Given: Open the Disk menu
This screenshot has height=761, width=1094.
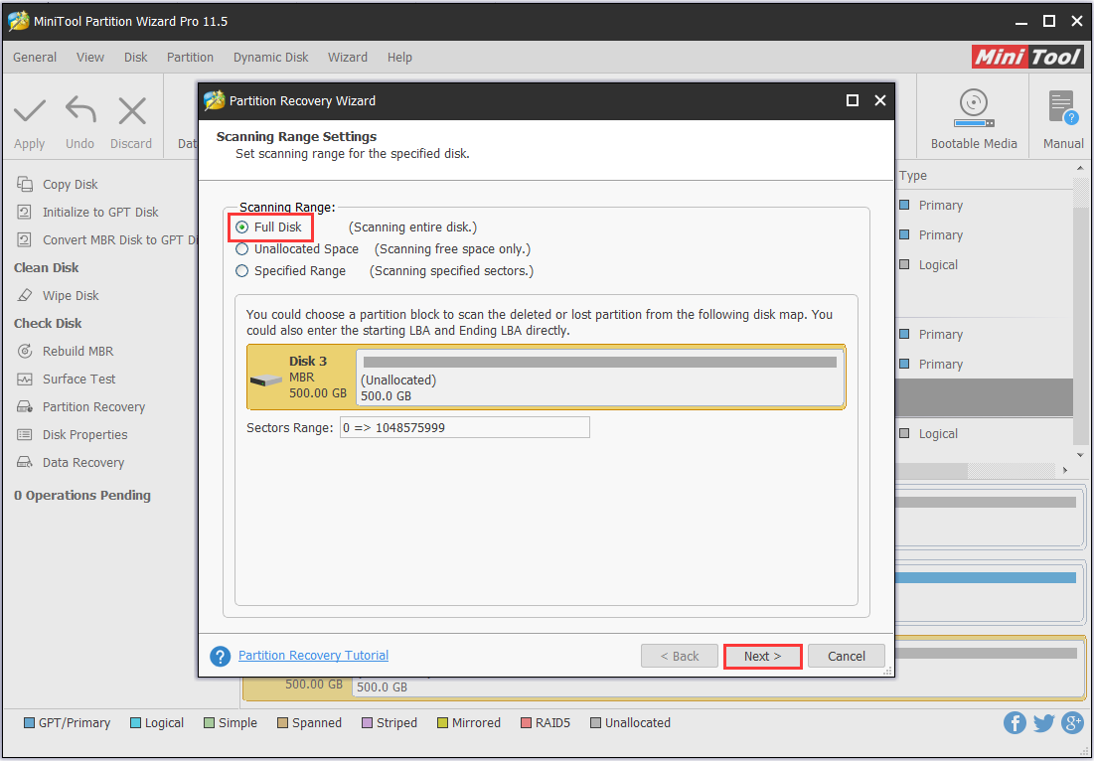Looking at the screenshot, I should point(136,58).
